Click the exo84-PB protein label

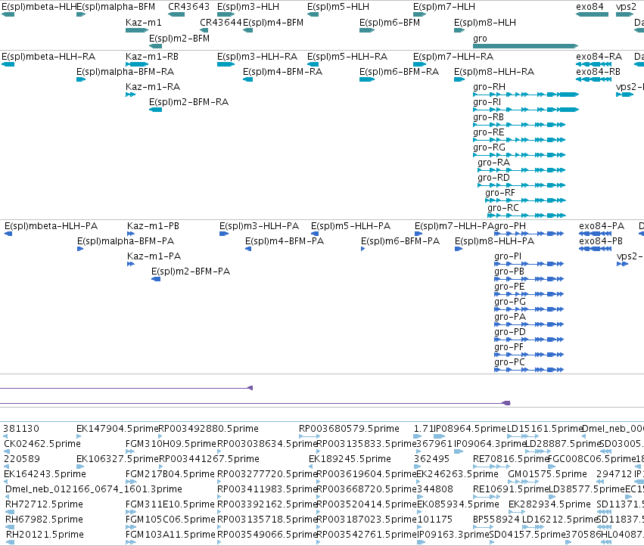click(600, 241)
